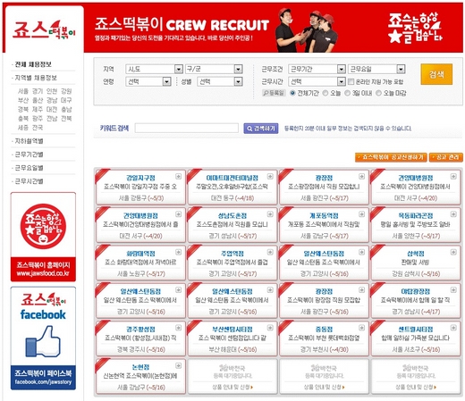This screenshot has width=465, height=401.
Task: Click the plus icon on 이마트대전터미널점 card
Action: coord(270,177)
